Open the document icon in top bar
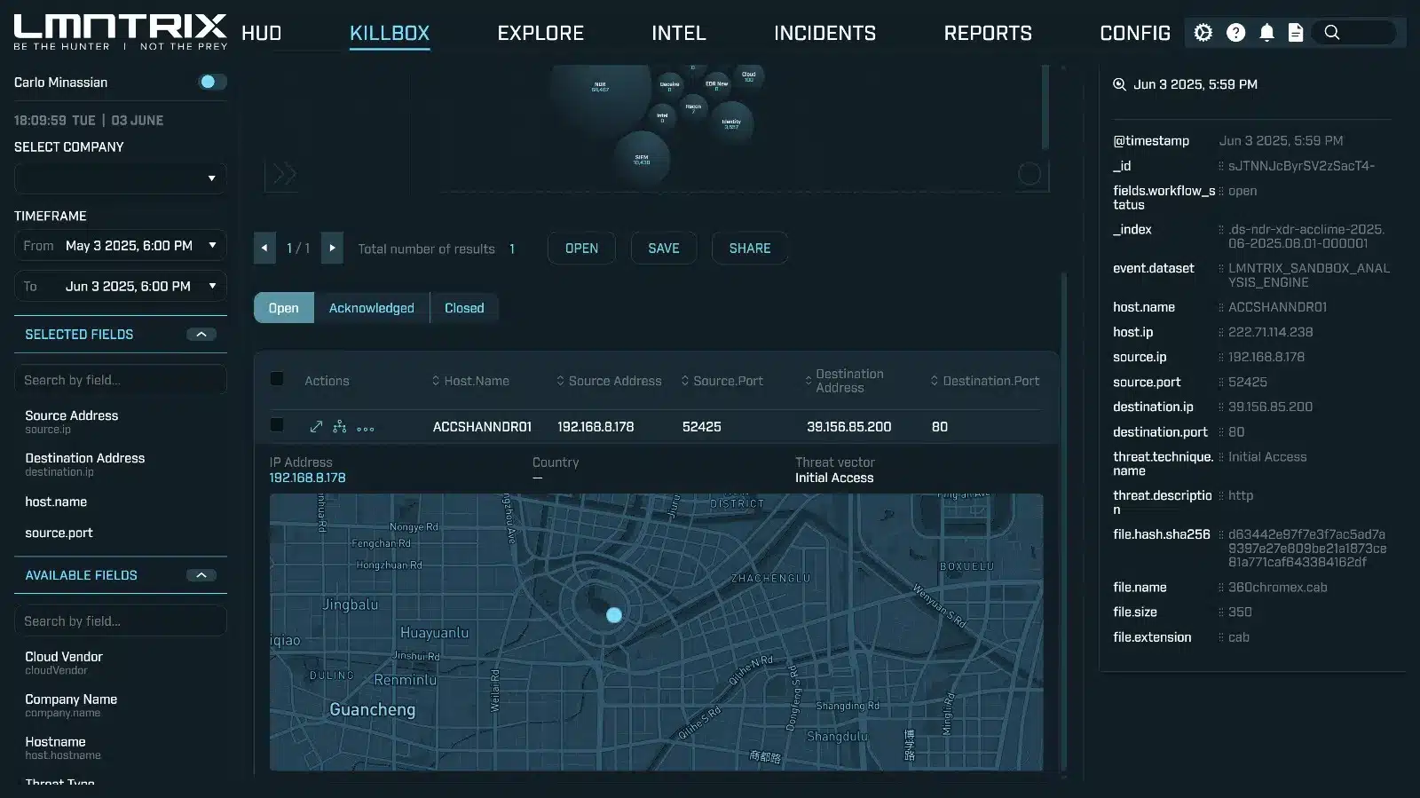The image size is (1420, 798). point(1296,33)
